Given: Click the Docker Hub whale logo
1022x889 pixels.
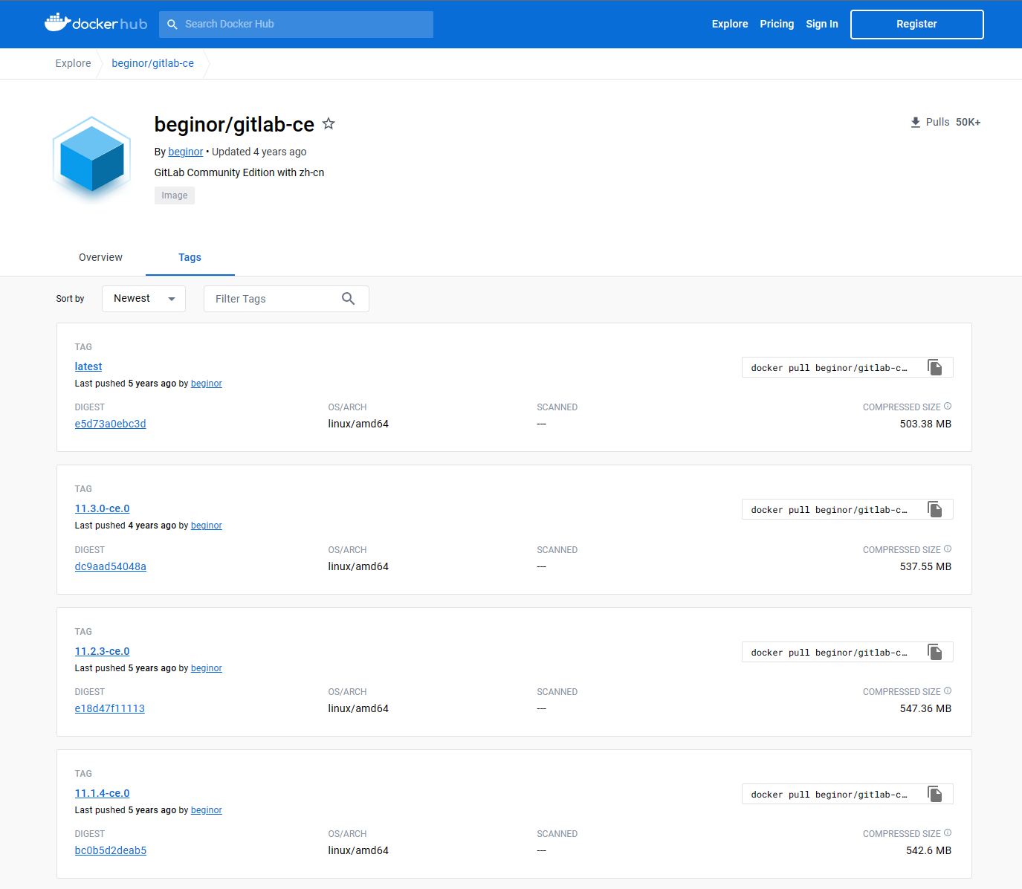Looking at the screenshot, I should pyautogui.click(x=96, y=23).
